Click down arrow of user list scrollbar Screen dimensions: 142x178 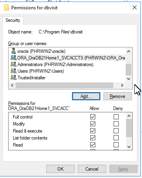(128, 79)
